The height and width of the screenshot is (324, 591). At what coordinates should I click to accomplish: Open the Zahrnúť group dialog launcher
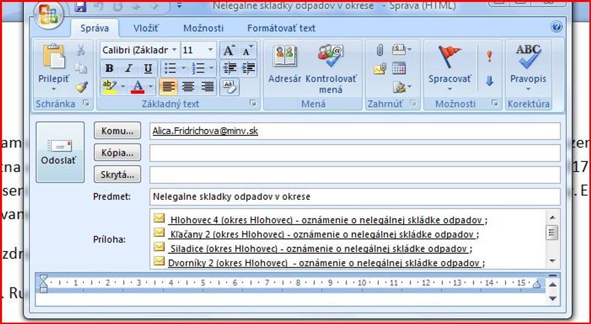tap(414, 104)
